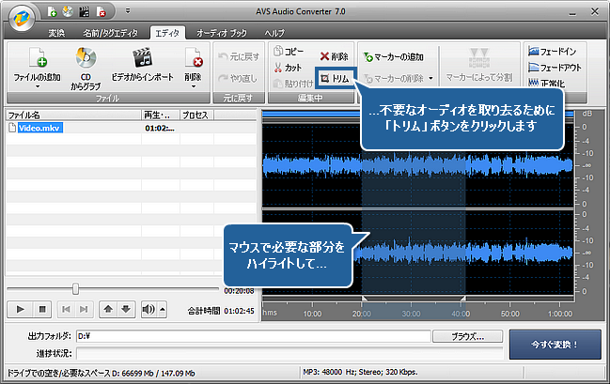Click the 今すぐ変換! button

(x=555, y=345)
